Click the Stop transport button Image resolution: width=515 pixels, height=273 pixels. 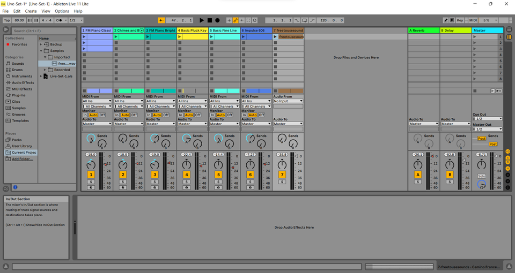[x=210, y=20]
